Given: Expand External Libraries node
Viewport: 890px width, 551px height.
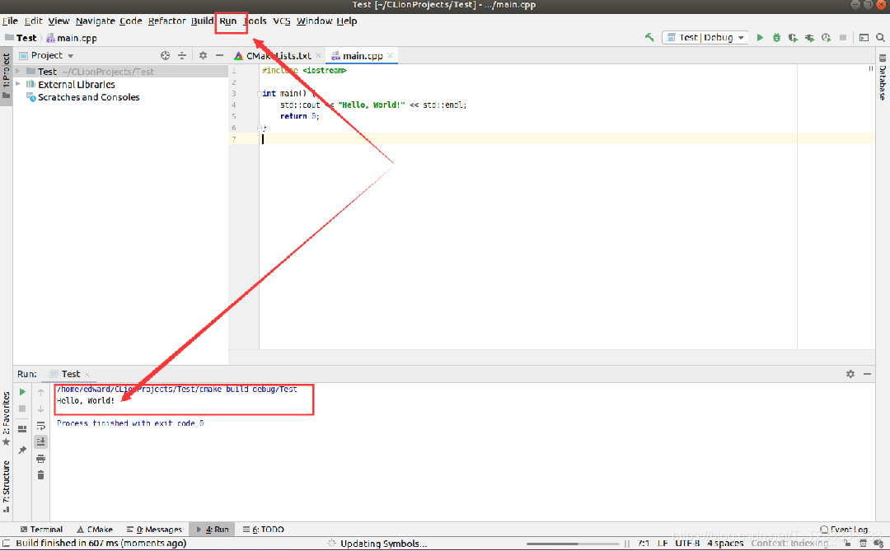Looking at the screenshot, I should [17, 84].
